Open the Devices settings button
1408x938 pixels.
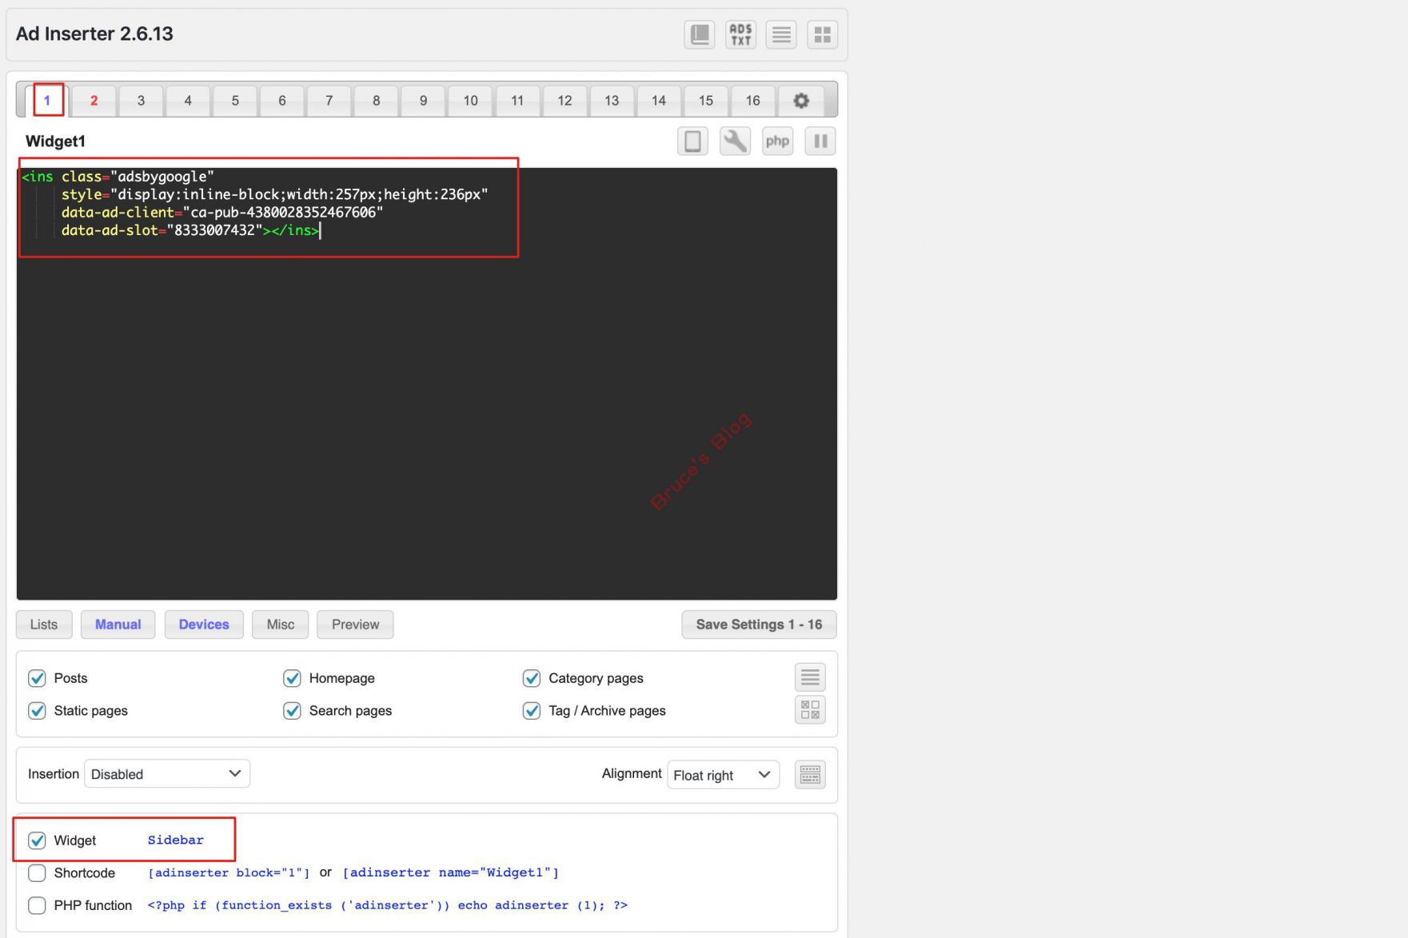pos(204,625)
